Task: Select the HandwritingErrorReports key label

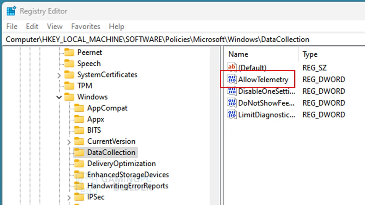Action: pos(128,186)
